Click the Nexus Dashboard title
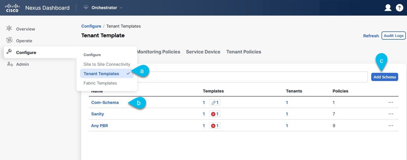Viewport: 407px width, 160px height. 48,8
